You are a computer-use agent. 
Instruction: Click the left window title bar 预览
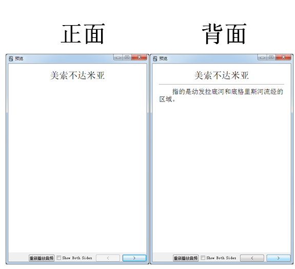pyautogui.click(x=19, y=58)
